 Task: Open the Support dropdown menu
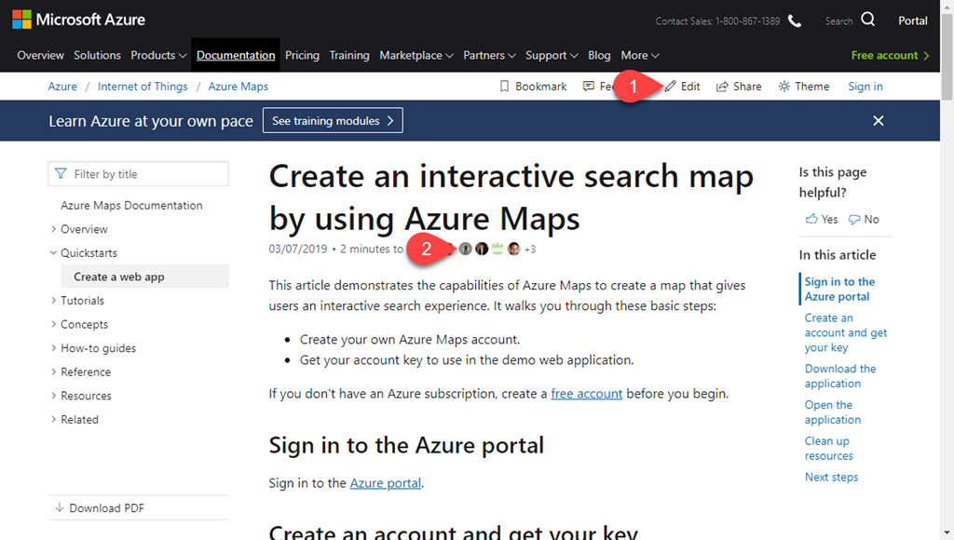pyautogui.click(x=552, y=55)
